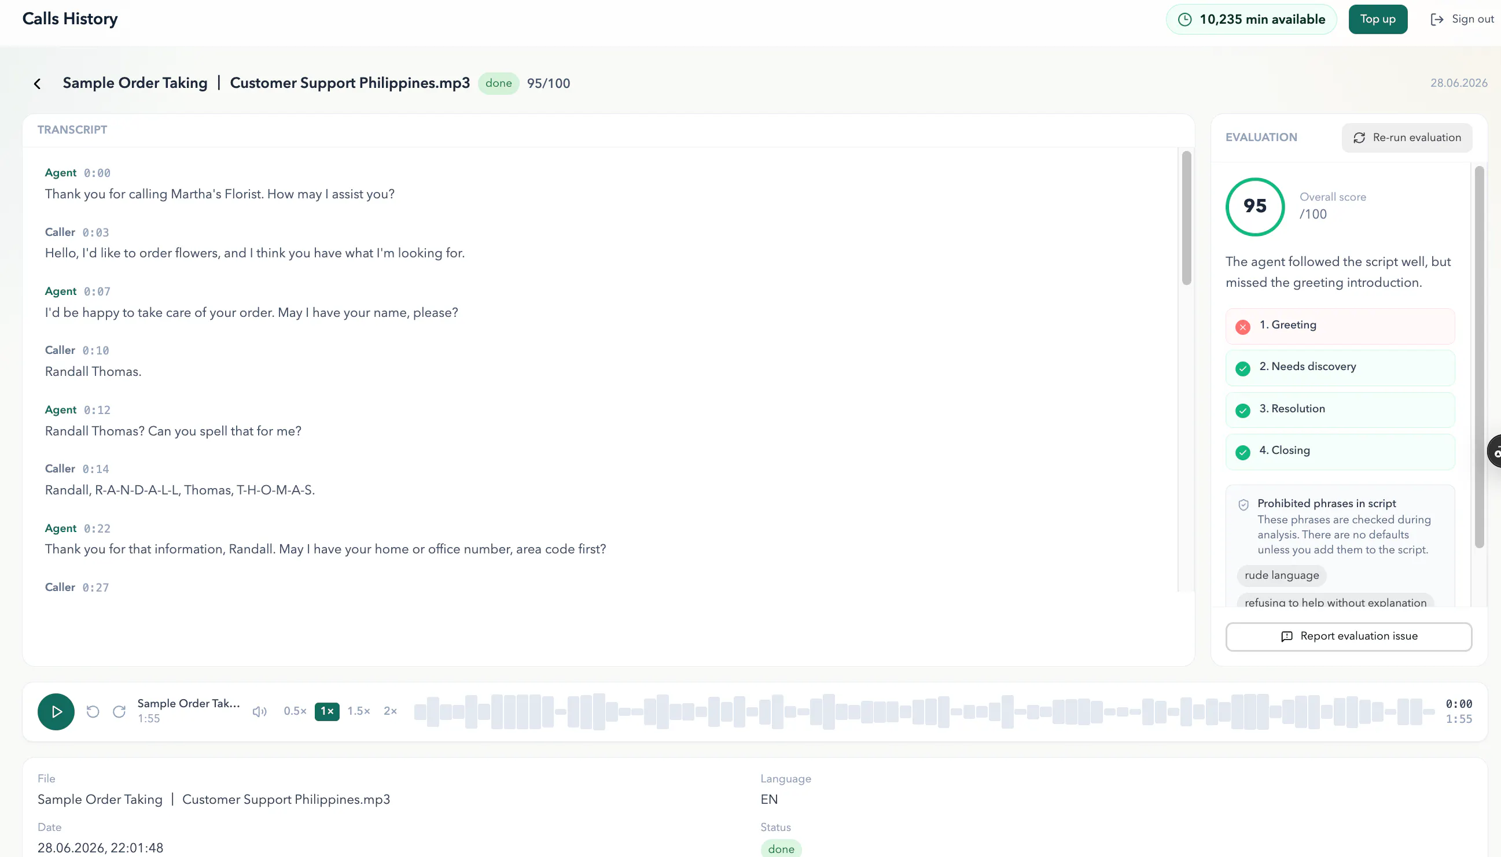This screenshot has width=1501, height=857.
Task: Rewind the audio with the back icon
Action: (x=93, y=712)
